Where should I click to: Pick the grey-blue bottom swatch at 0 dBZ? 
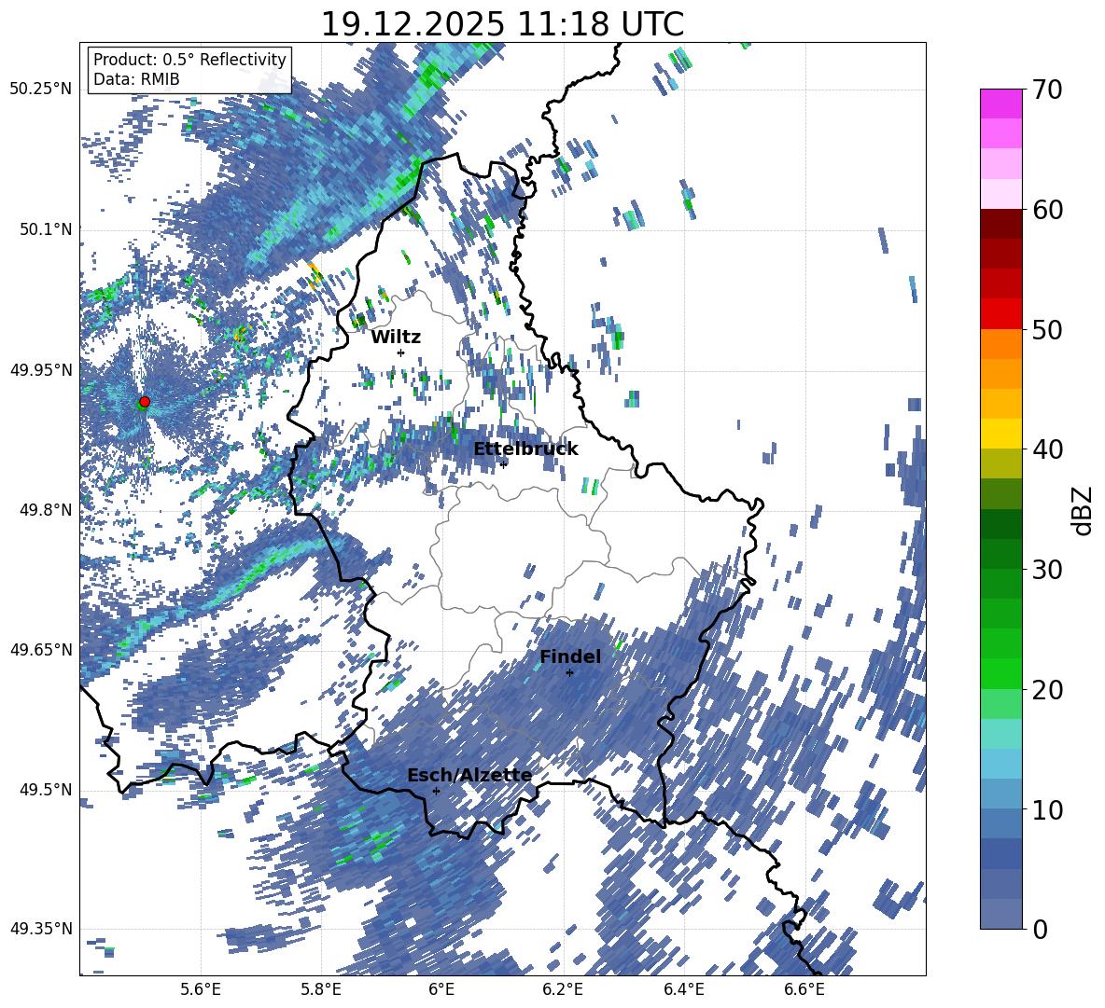1000,915
